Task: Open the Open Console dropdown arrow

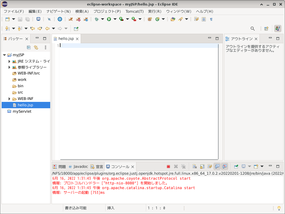Action: 262,166
